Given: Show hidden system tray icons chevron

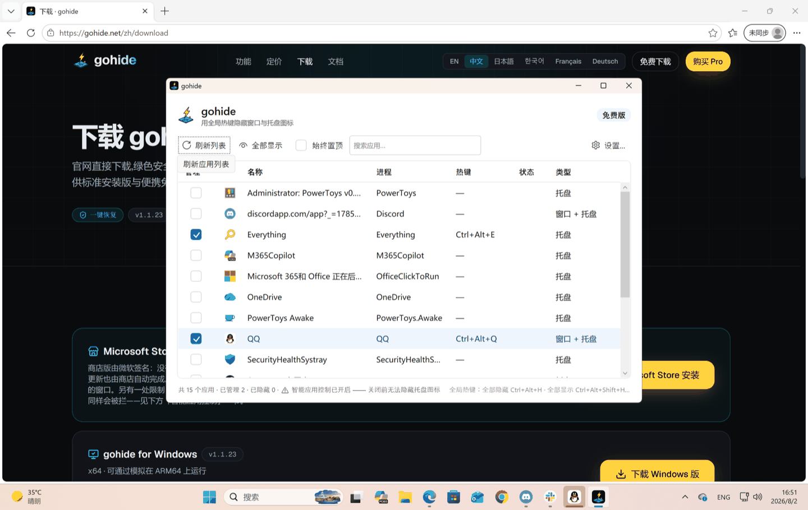Looking at the screenshot, I should pos(685,497).
